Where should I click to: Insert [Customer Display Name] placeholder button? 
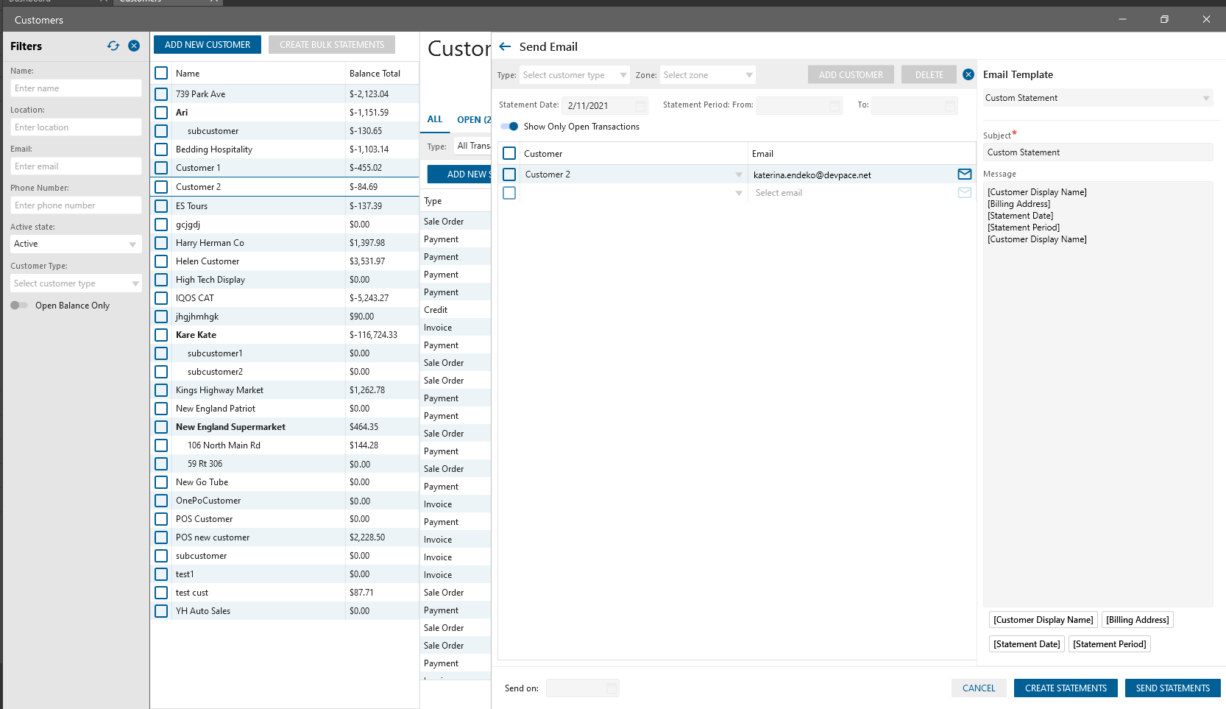coord(1043,620)
